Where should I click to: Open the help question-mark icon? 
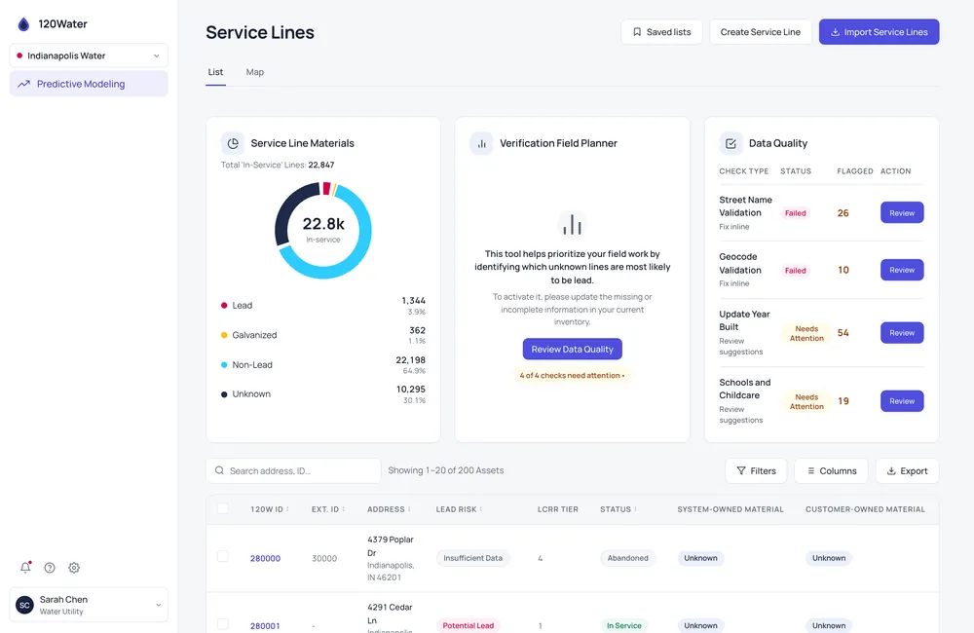(x=50, y=568)
